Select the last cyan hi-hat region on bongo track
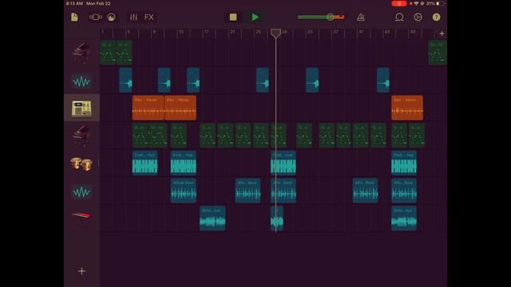Image resolution: width=511 pixels, height=287 pixels. (404, 163)
